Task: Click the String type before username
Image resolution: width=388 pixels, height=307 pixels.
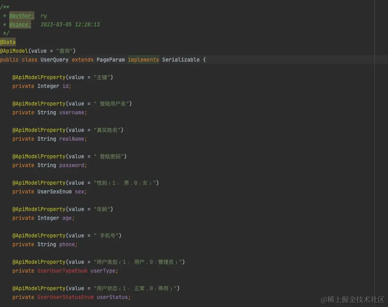Action: (x=47, y=113)
